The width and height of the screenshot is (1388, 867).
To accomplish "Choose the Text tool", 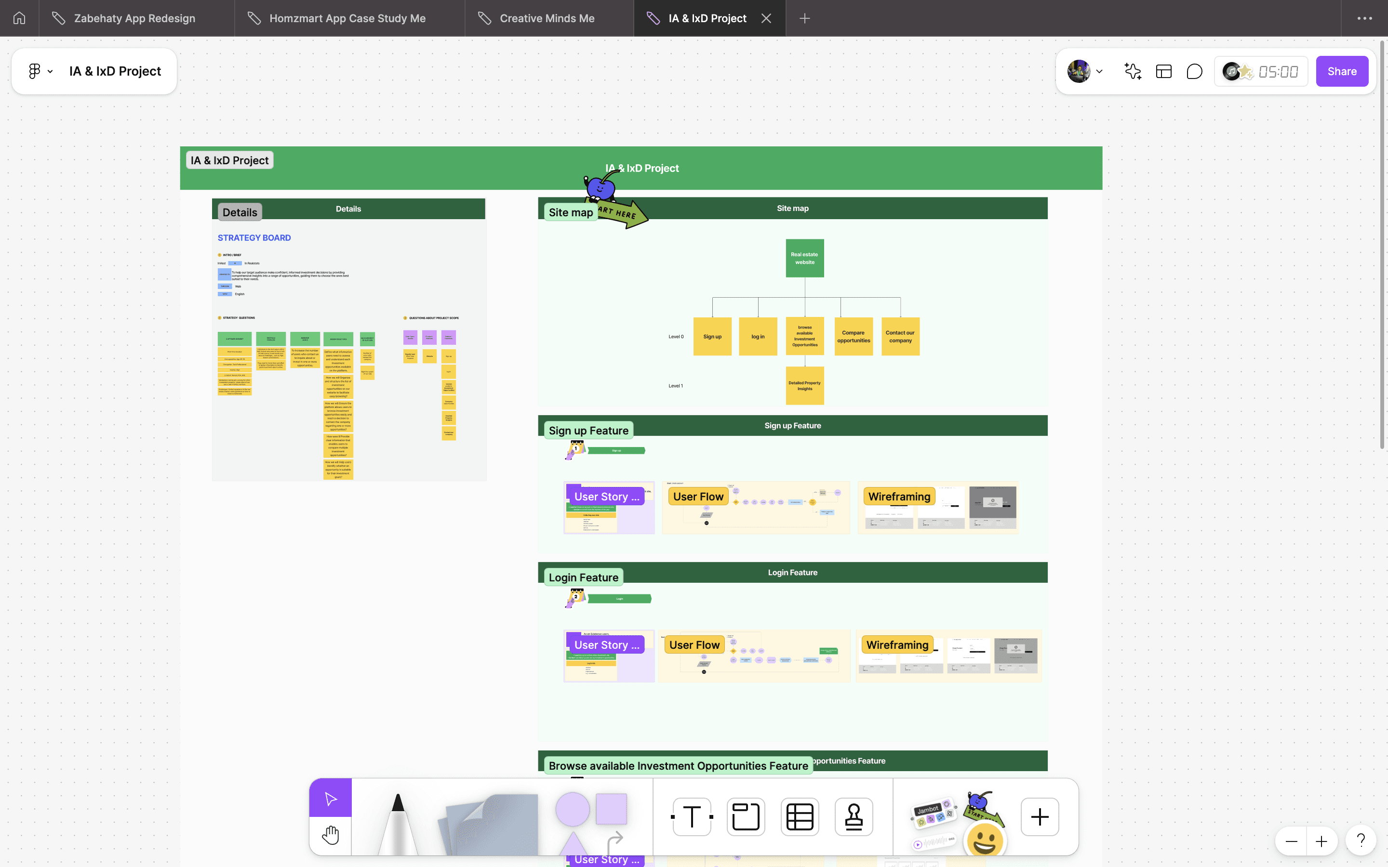I will click(x=692, y=816).
